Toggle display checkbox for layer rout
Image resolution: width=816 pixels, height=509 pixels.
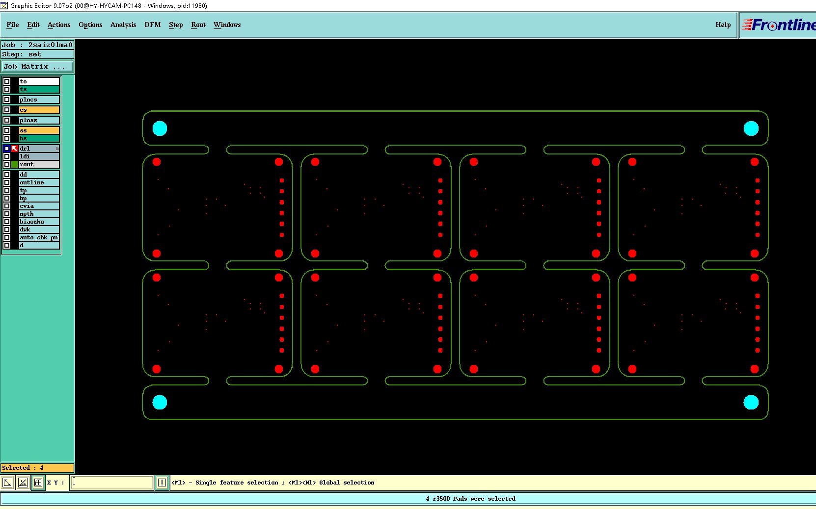(x=7, y=164)
